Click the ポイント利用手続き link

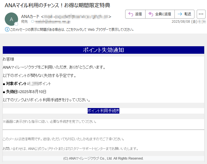coord(103,111)
